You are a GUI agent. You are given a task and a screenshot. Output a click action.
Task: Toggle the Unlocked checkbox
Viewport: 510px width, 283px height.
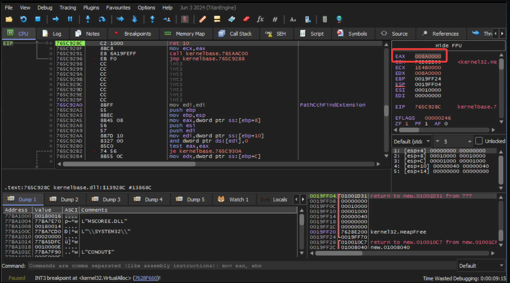pos(479,141)
